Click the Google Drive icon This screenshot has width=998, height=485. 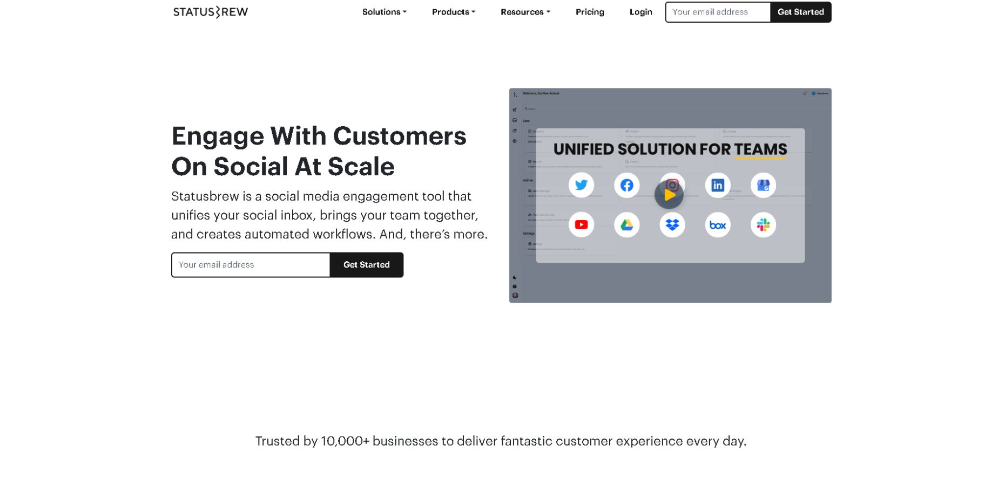click(626, 224)
